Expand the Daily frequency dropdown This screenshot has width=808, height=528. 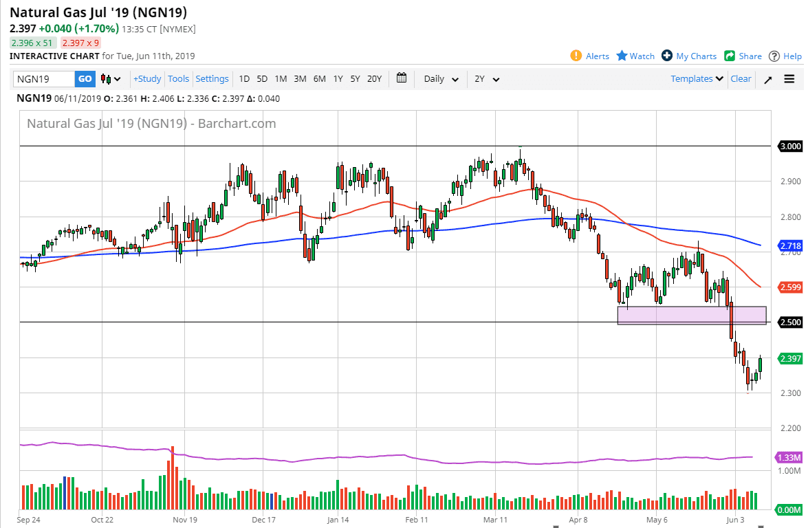pyautogui.click(x=441, y=79)
